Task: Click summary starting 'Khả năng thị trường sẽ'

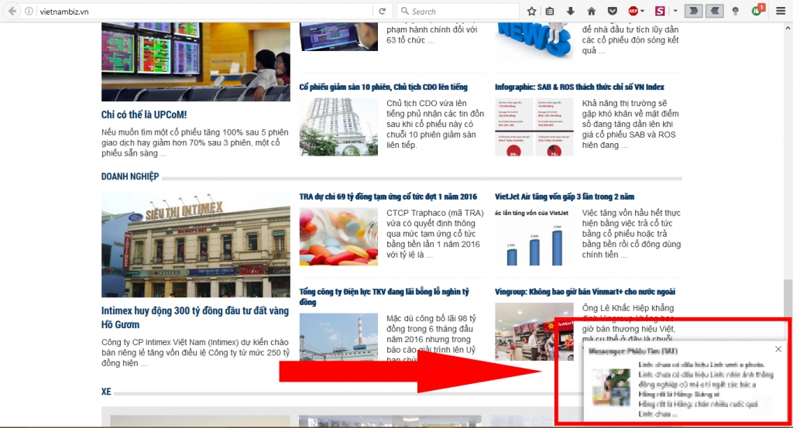Action: [x=630, y=125]
